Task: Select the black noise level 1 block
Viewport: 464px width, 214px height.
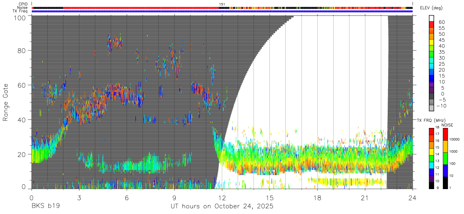Action: [444, 183]
